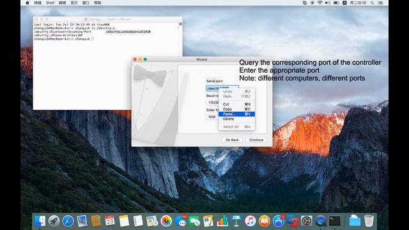The image size is (409, 230).
Task: Open Photos from the Dock
Action: 166,221
